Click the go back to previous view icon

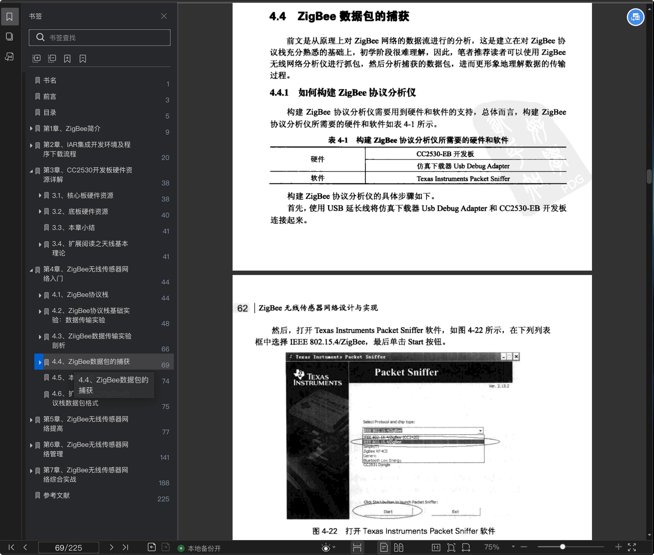point(151,547)
